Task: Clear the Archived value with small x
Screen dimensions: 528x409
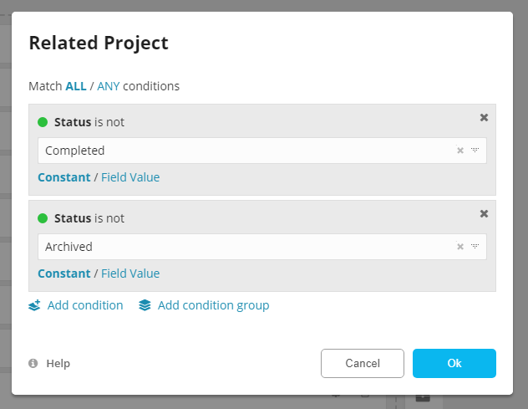Action: coord(459,248)
